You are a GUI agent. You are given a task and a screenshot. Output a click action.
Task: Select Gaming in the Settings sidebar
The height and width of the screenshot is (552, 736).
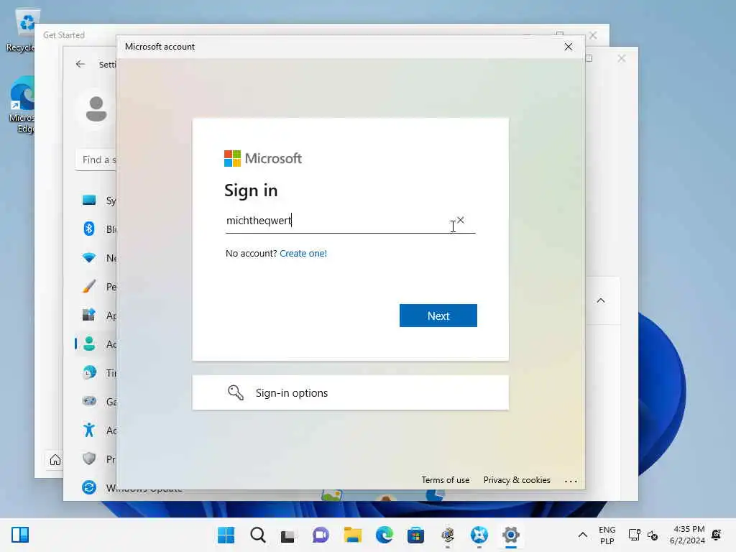coord(96,401)
